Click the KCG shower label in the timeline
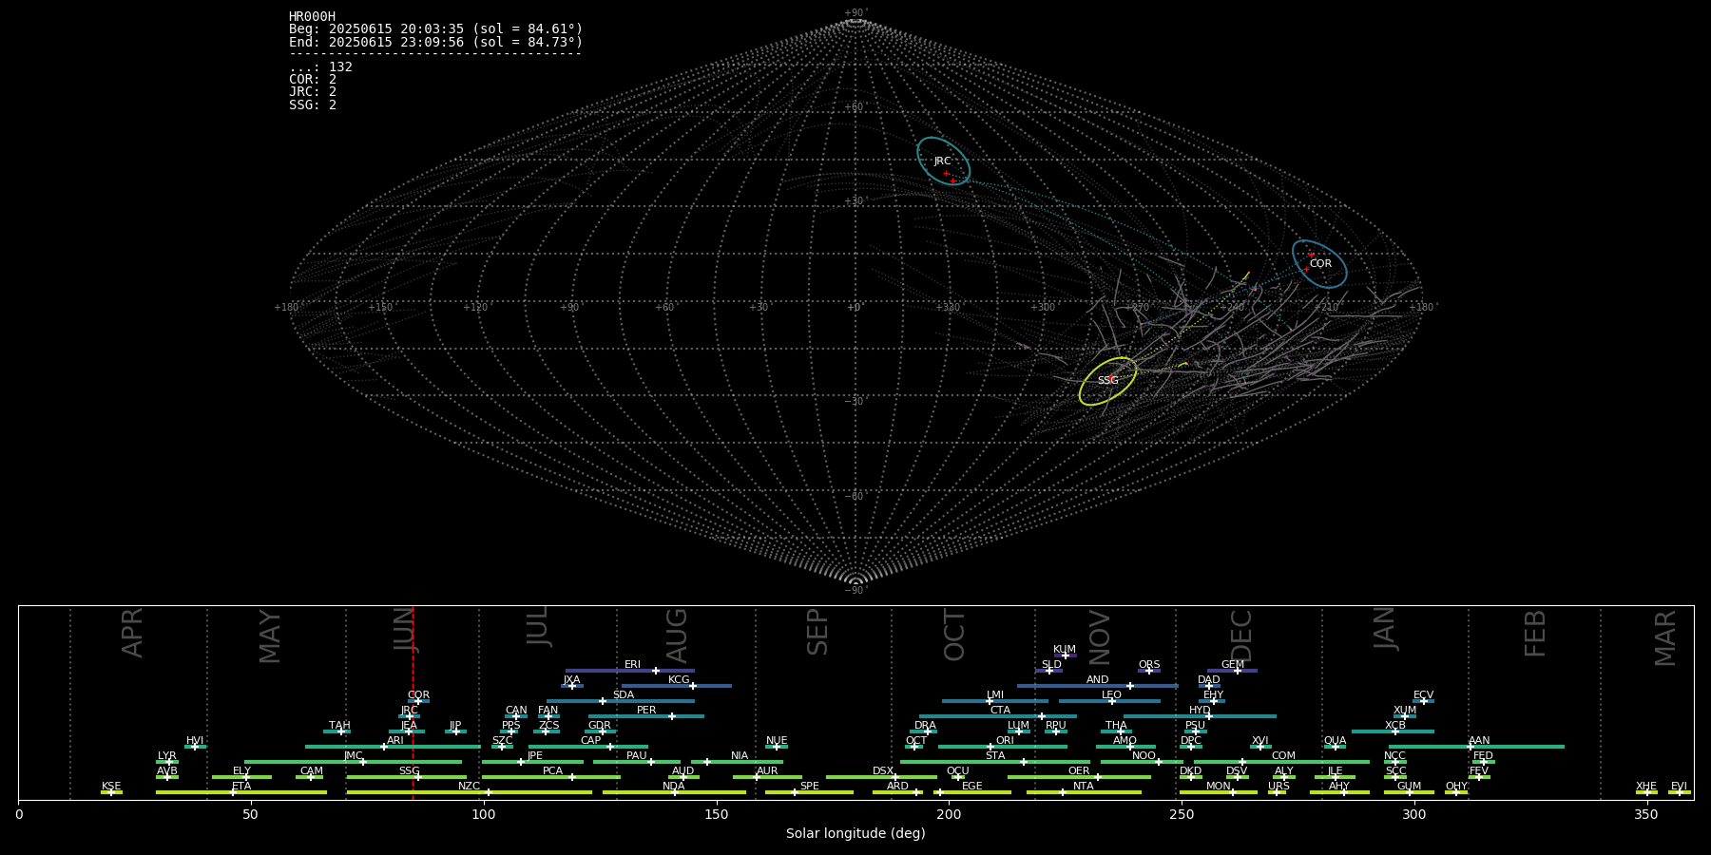The height and width of the screenshot is (855, 1711). pos(679,680)
